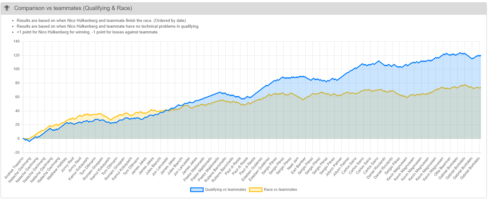Click the yellow race line's final data point
The height and width of the screenshot is (199, 488).
point(480,87)
